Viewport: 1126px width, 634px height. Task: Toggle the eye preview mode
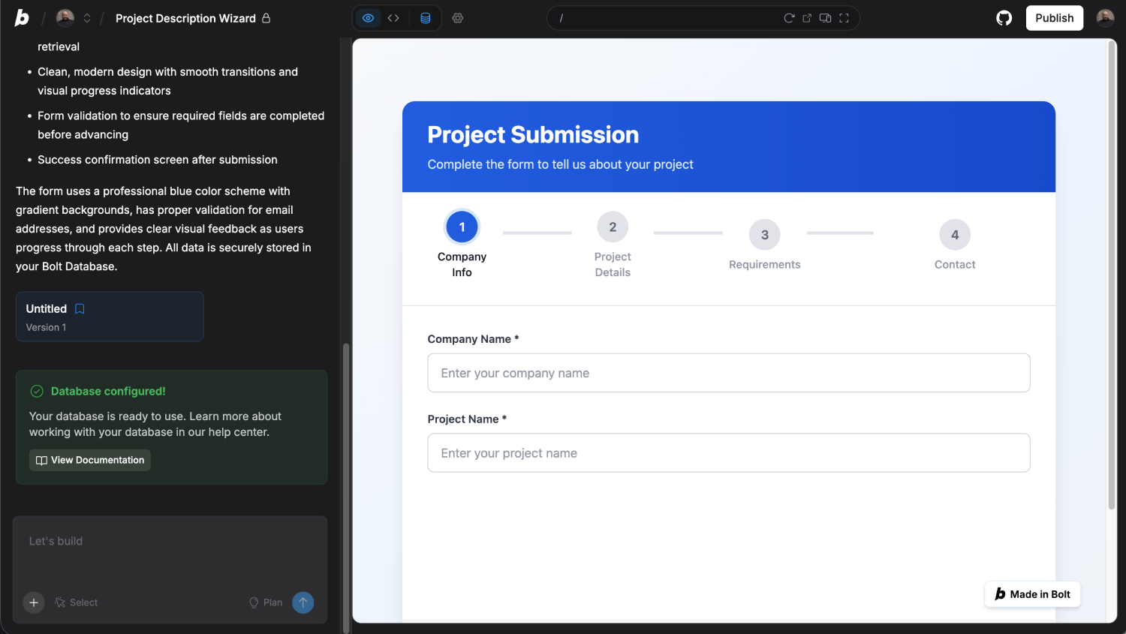tap(367, 17)
